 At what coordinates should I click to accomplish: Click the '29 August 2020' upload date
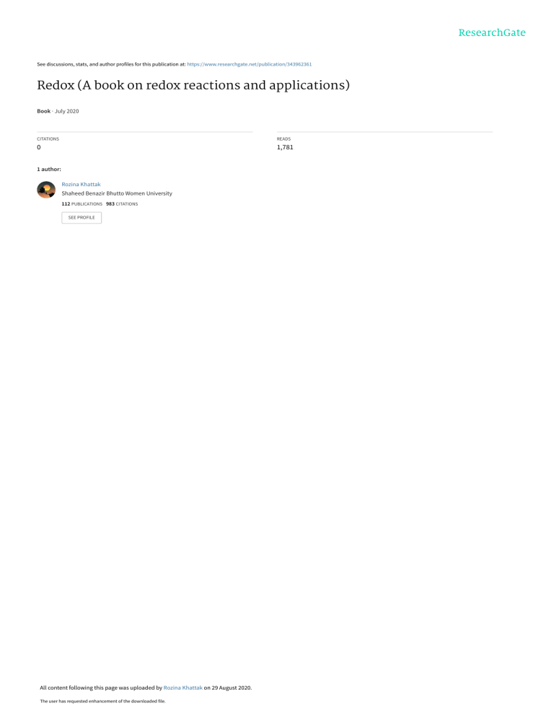[x=231, y=687]
